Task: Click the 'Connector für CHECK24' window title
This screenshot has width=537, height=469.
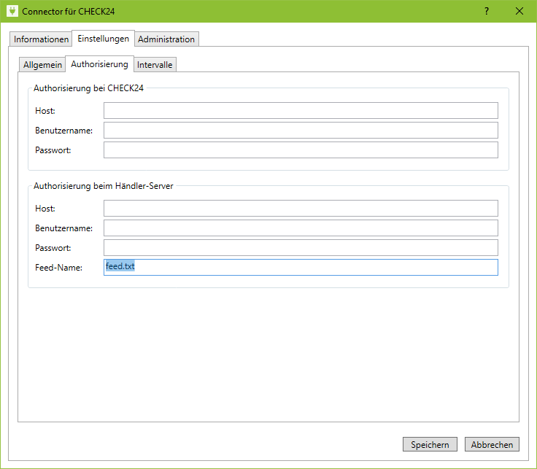Action: coord(68,11)
